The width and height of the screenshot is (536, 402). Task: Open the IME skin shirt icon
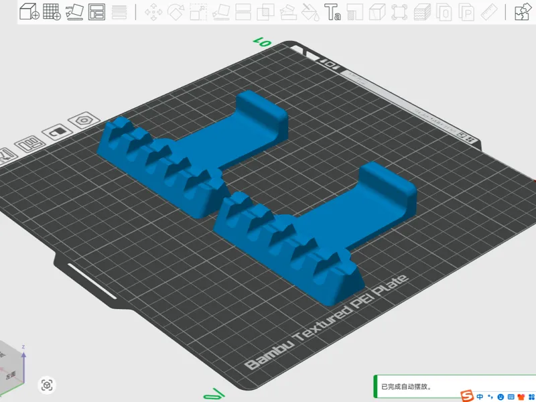point(521,397)
